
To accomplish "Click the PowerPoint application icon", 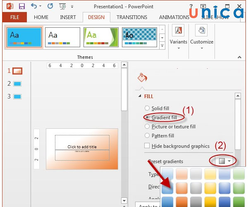I will (x=10, y=6).
